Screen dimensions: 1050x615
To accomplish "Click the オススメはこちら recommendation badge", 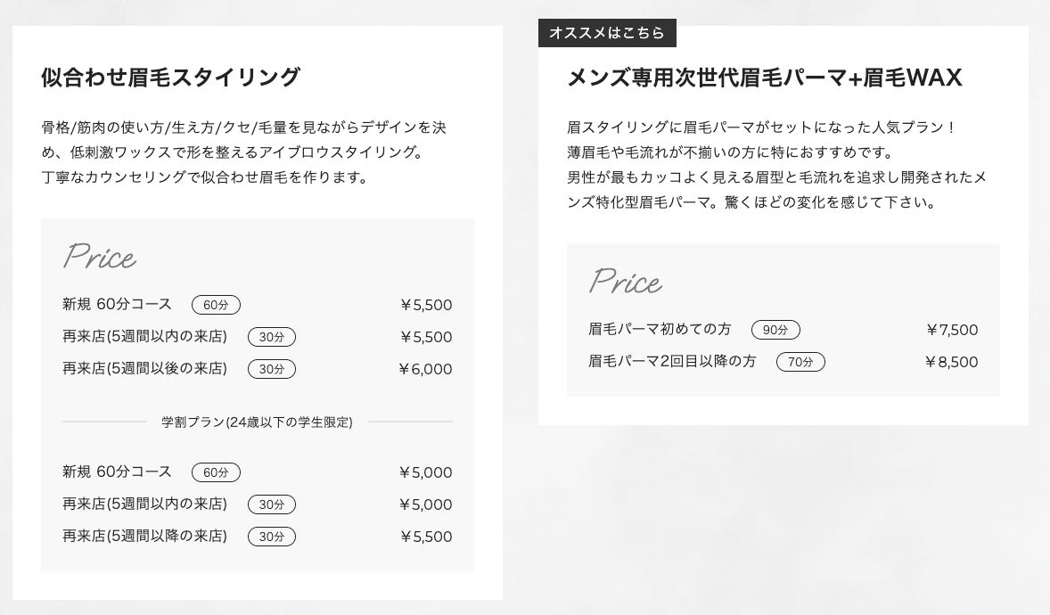I will click(607, 33).
